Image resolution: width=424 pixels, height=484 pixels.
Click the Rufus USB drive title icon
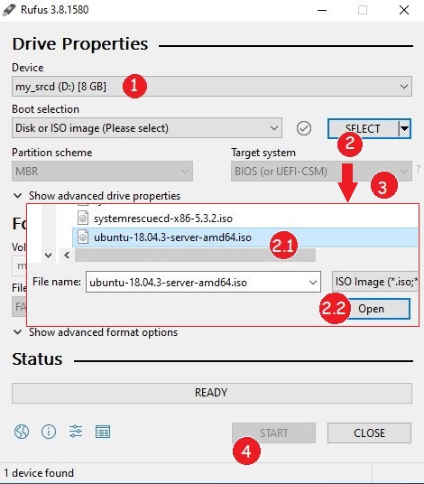click(x=9, y=10)
